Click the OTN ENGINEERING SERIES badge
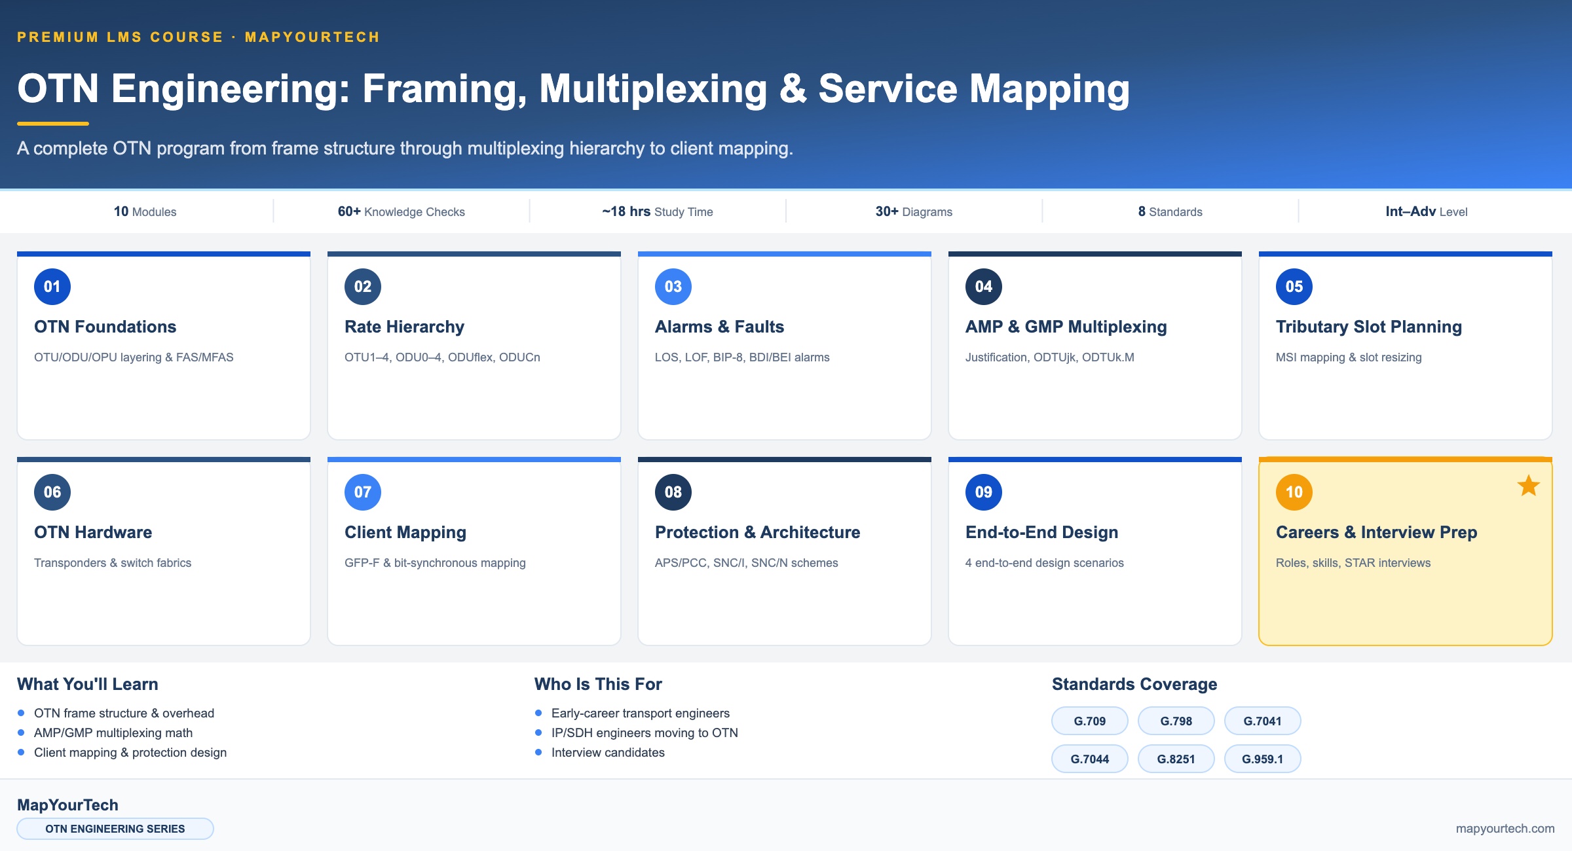Image resolution: width=1572 pixels, height=851 pixels. tap(115, 829)
